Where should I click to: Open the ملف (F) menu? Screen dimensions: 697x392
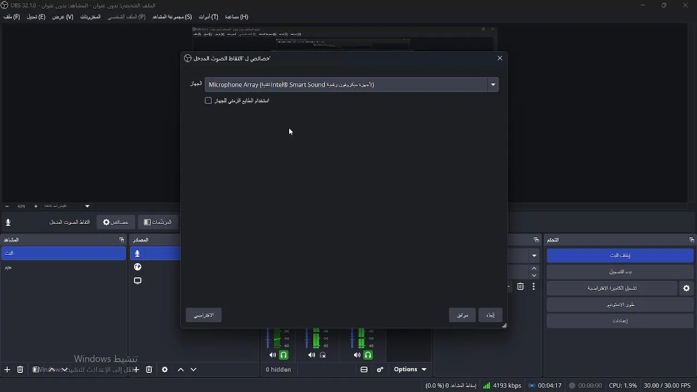click(12, 17)
